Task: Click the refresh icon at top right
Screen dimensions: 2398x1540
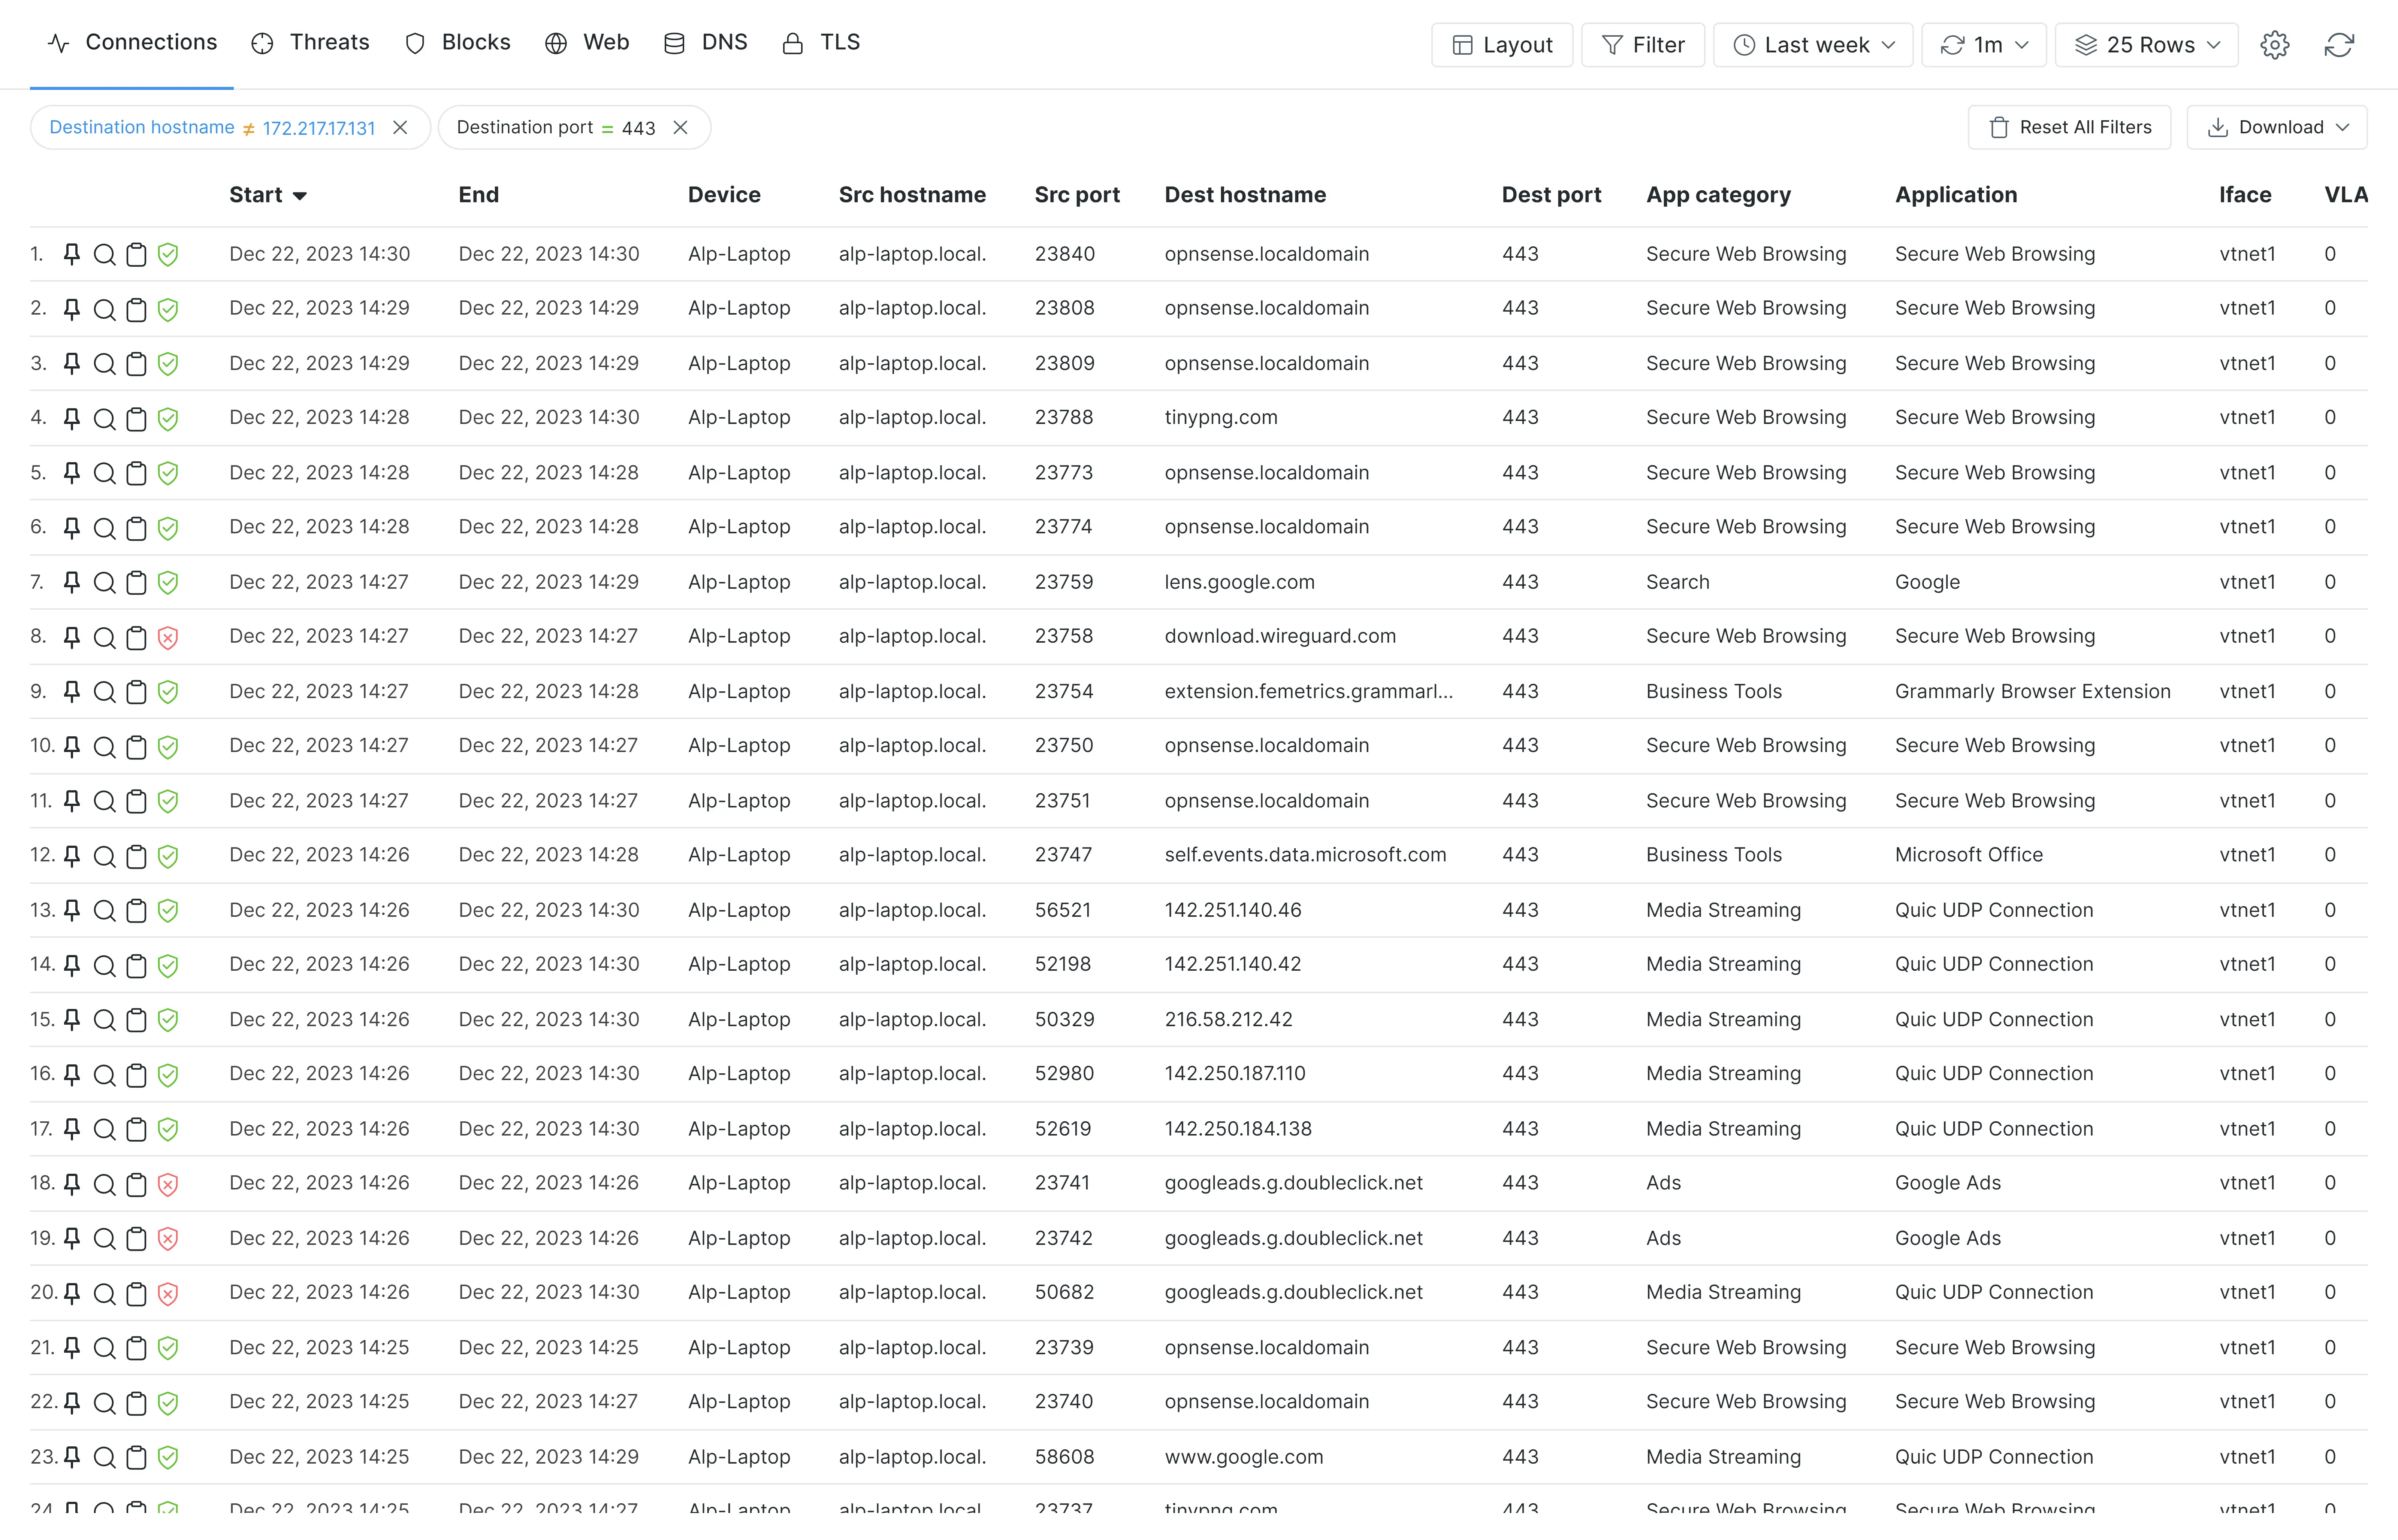Action: point(2339,45)
